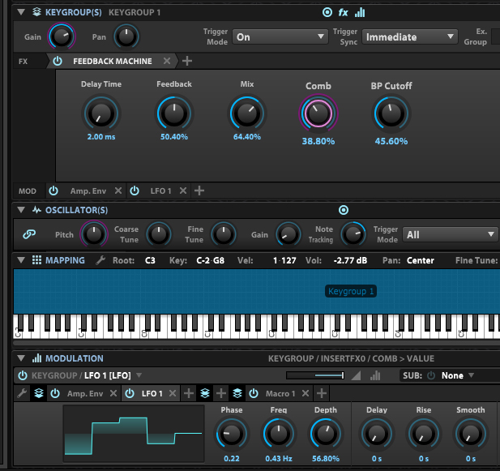This screenshot has width=500, height=471.
Task: Click the ramp triangle icon next to modulation slider
Action: tap(357, 375)
